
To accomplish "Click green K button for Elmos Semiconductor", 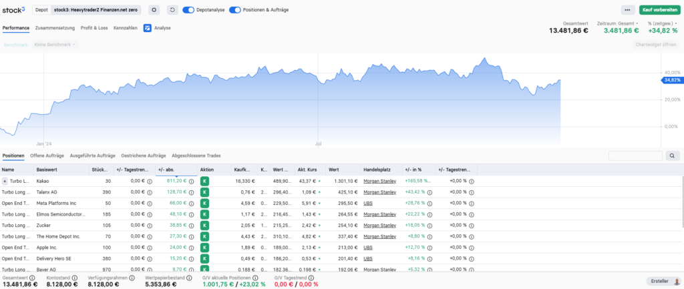I will point(204,214).
